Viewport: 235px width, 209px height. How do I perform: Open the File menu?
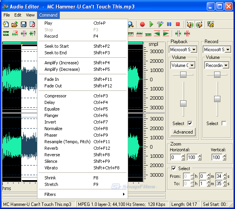(7, 15)
